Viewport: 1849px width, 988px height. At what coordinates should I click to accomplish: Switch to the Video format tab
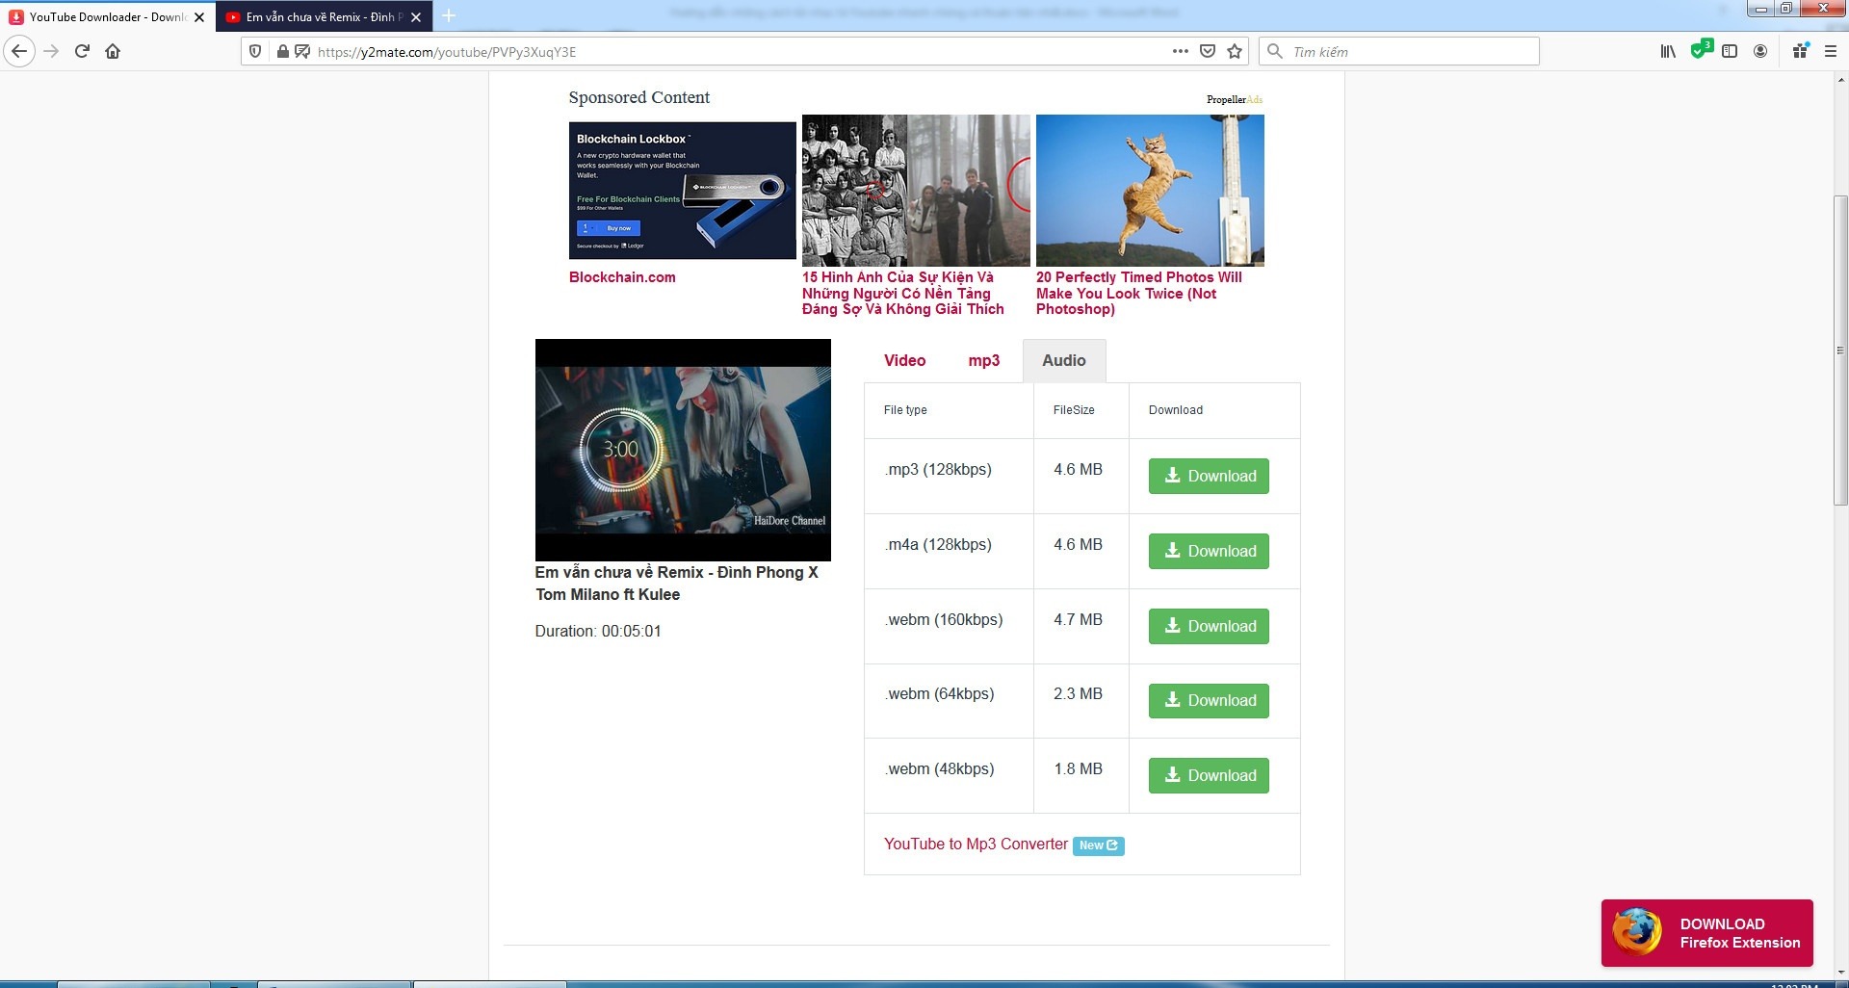(905, 360)
